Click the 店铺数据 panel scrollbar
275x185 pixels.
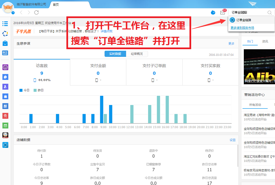click(238, 156)
